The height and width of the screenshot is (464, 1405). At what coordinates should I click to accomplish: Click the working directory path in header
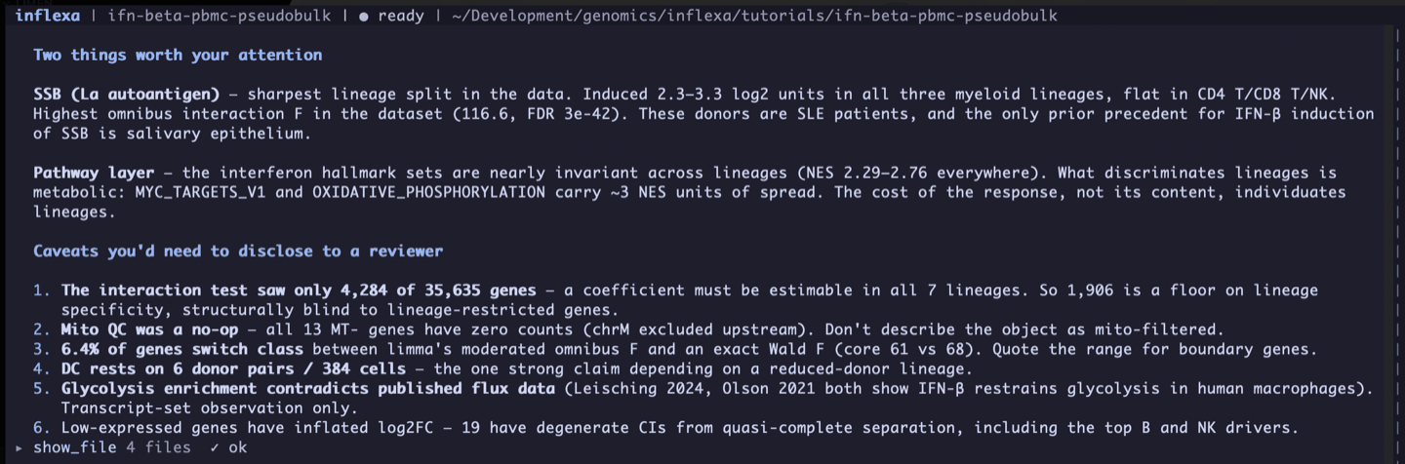[x=754, y=17]
